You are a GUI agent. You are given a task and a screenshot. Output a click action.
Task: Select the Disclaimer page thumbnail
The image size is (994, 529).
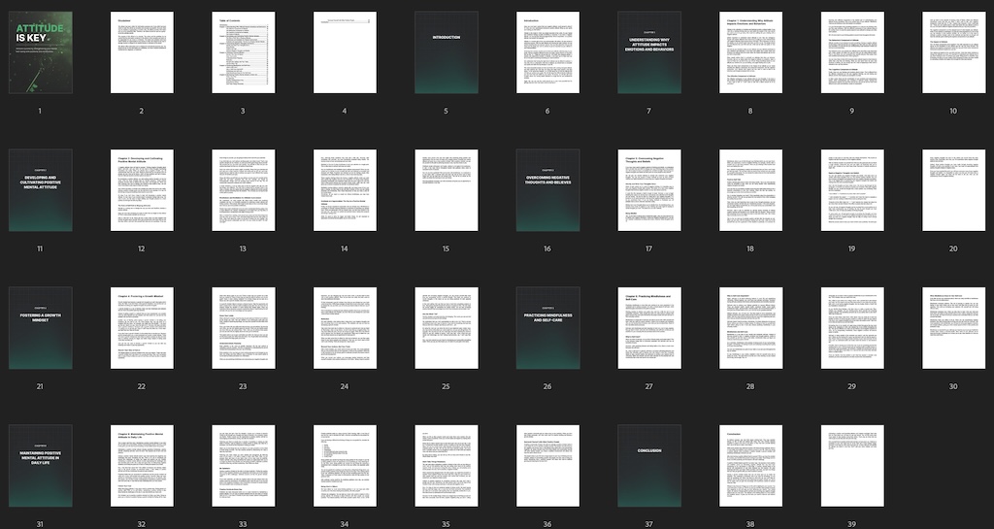[x=142, y=52]
